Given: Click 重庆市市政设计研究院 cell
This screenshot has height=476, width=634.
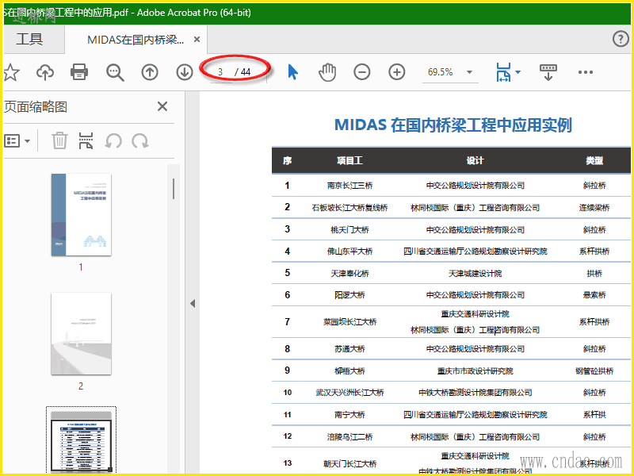Looking at the screenshot, I should (x=475, y=370).
